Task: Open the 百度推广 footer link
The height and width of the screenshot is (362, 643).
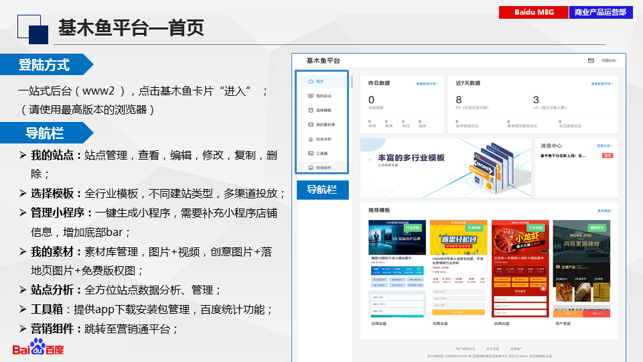Action: [x=516, y=349]
